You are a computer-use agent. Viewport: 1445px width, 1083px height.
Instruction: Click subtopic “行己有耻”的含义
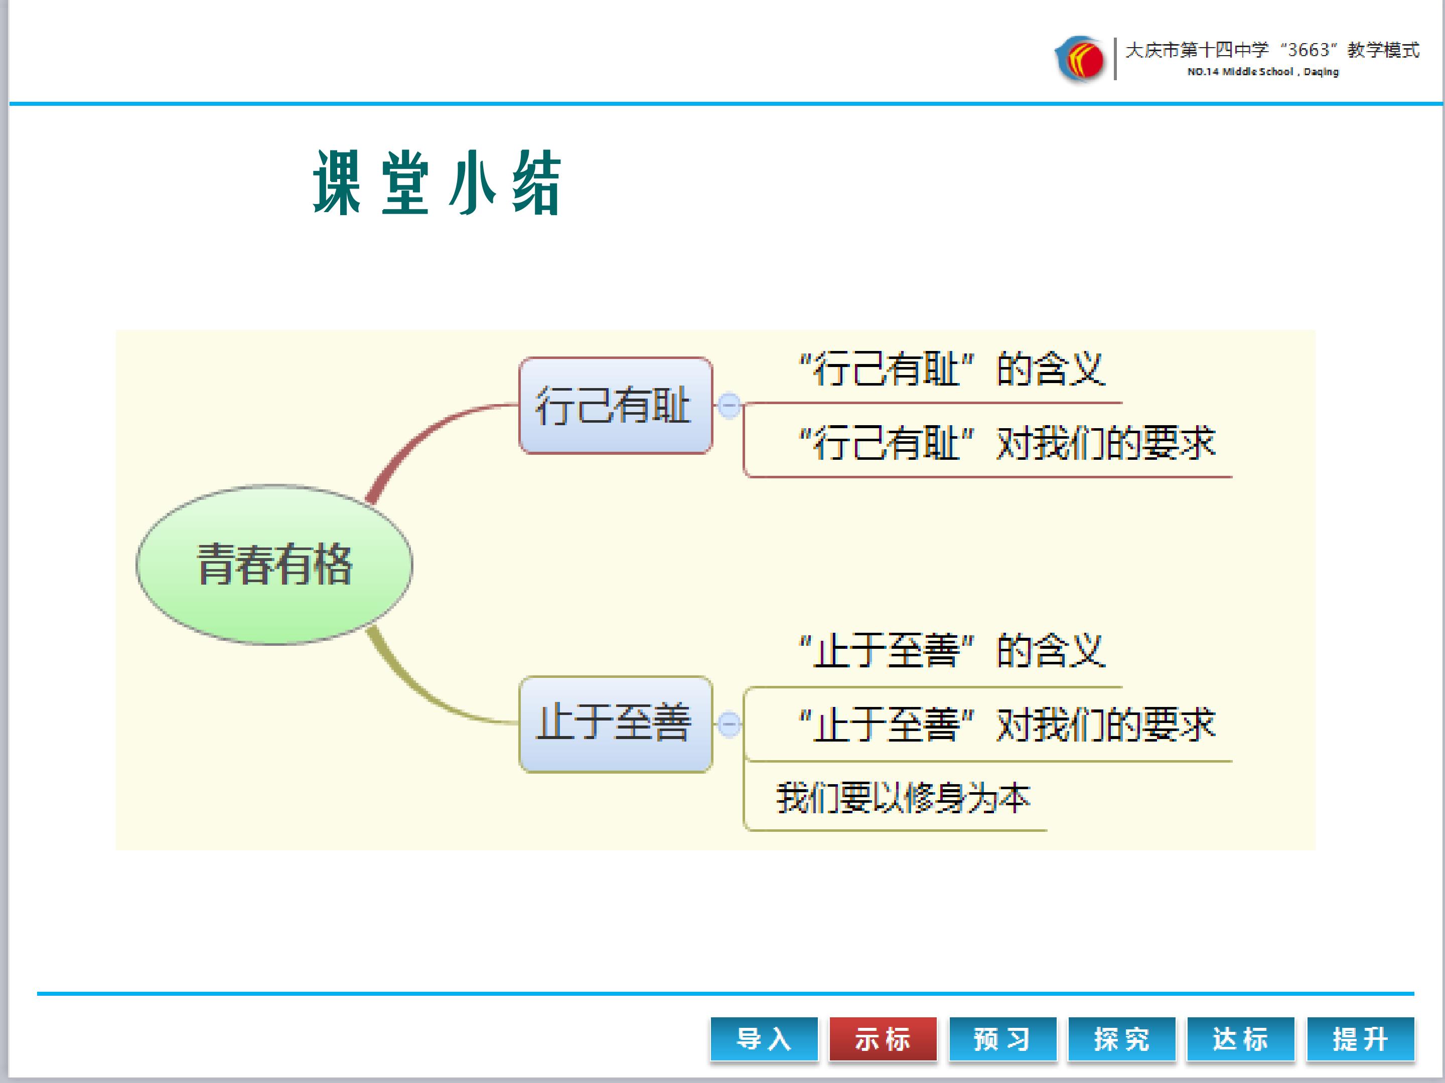coord(952,369)
